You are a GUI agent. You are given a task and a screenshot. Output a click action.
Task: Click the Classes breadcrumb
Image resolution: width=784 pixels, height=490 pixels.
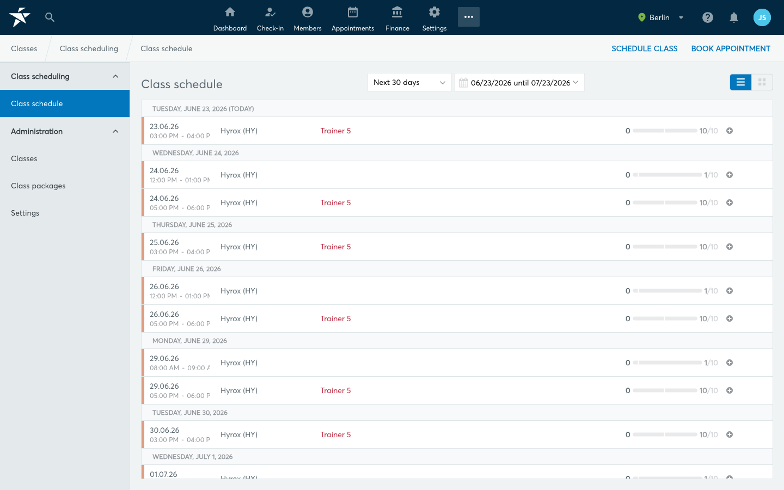[x=24, y=48]
